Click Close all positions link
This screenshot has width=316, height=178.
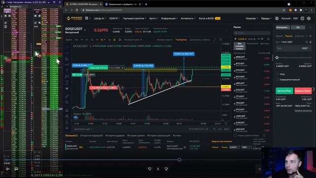(222, 141)
